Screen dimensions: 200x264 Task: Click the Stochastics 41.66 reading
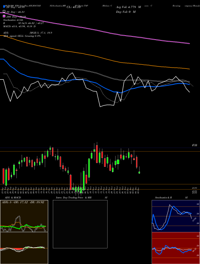13,20
